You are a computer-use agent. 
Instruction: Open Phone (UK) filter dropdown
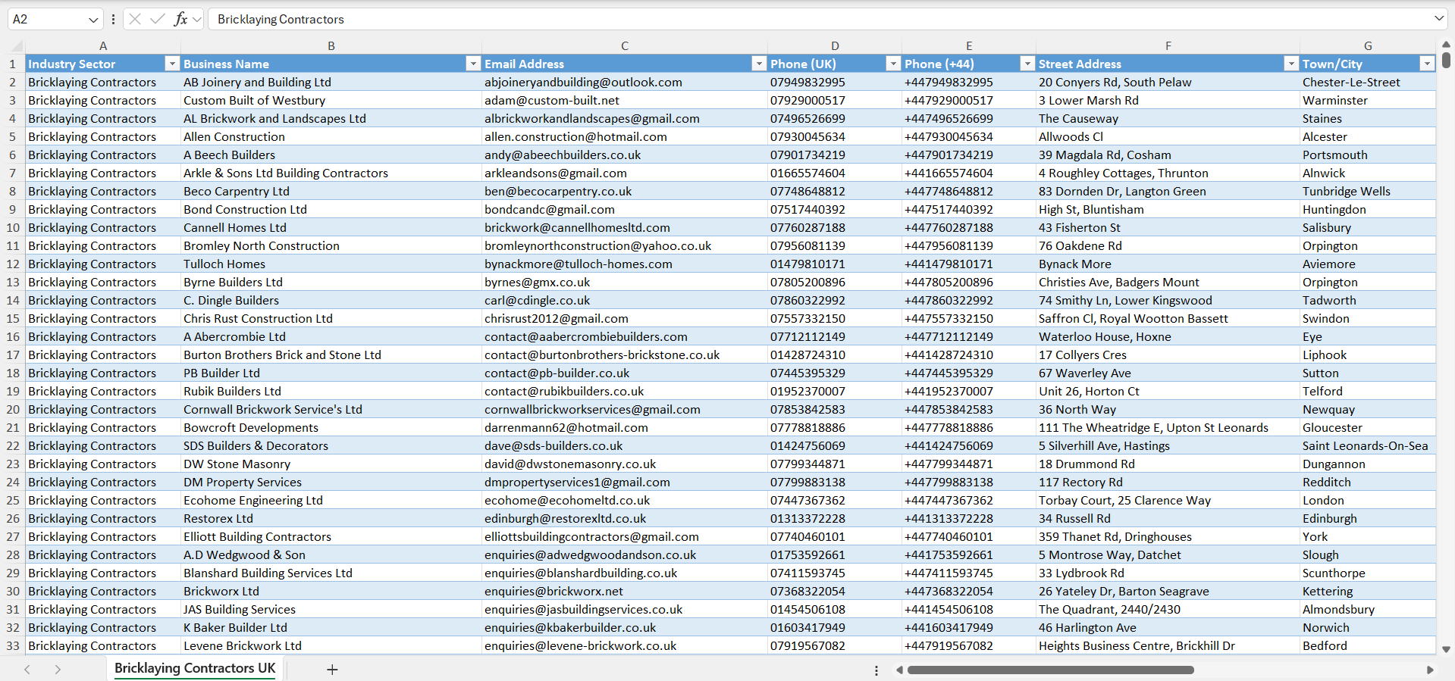(893, 64)
